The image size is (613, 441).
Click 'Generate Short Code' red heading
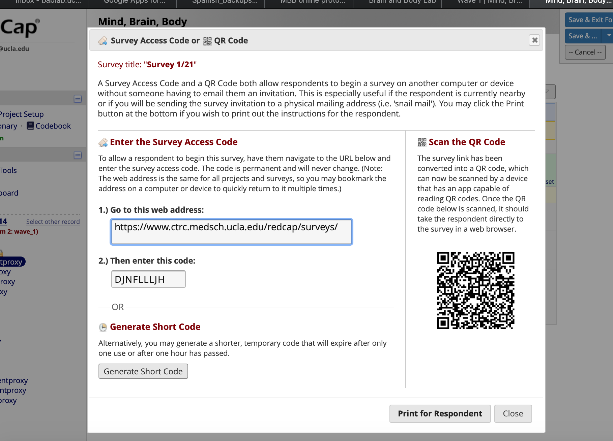155,327
